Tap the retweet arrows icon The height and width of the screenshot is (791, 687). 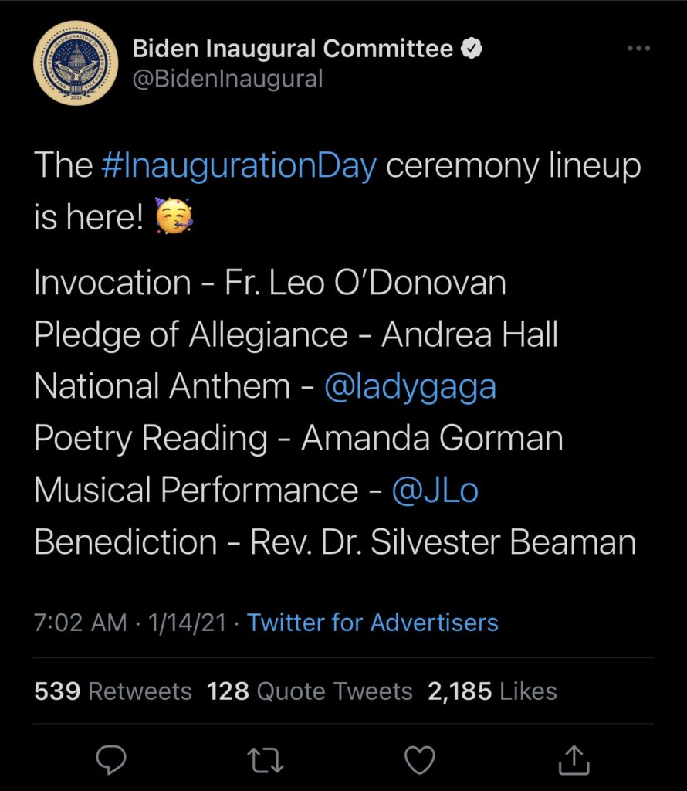click(266, 760)
